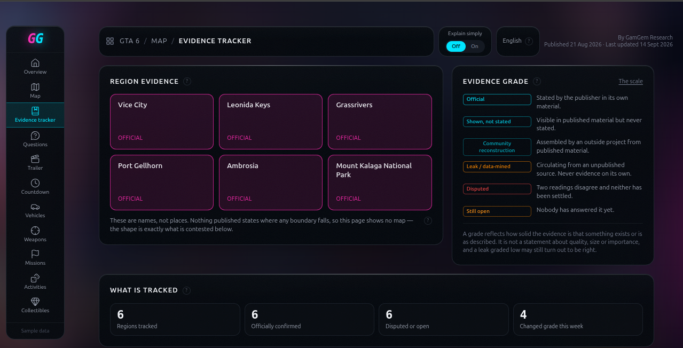The height and width of the screenshot is (348, 683).
Task: Click help icon next to What Is Tracked
Action: (186, 290)
